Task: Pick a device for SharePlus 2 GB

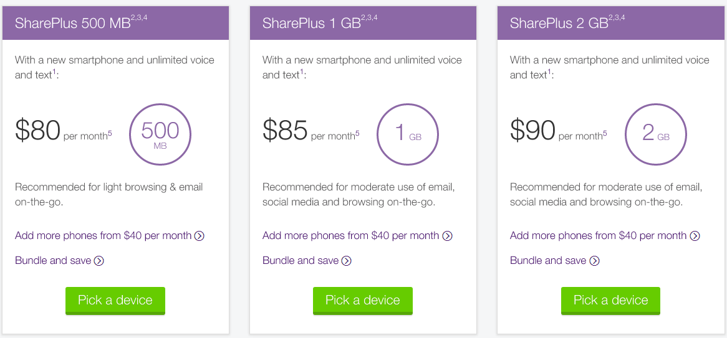Action: point(610,301)
